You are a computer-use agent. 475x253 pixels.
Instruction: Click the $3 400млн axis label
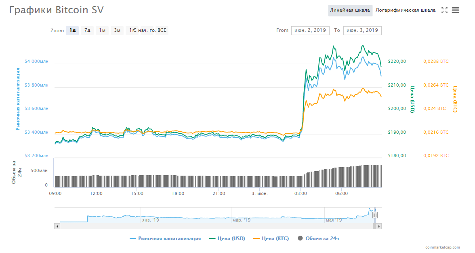click(x=36, y=132)
